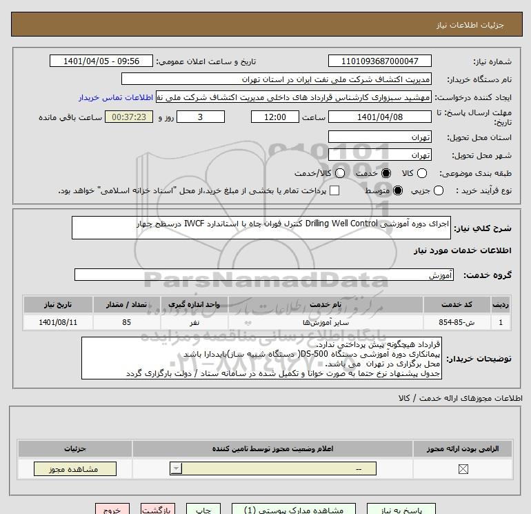Image resolution: width=531 pixels, height=514 pixels.
Task: Click the گروه خدمت field showing آموزش
Action: pos(264,275)
